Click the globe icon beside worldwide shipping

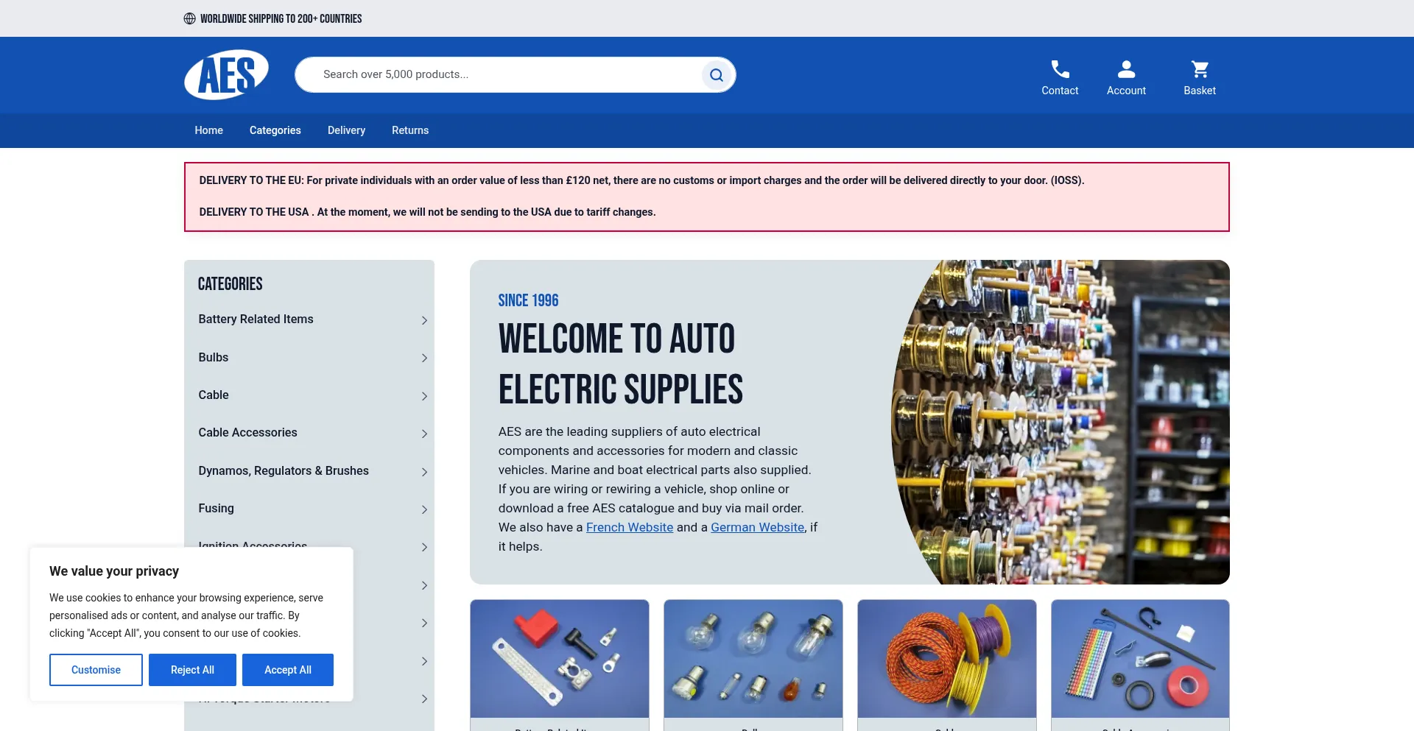tap(189, 18)
